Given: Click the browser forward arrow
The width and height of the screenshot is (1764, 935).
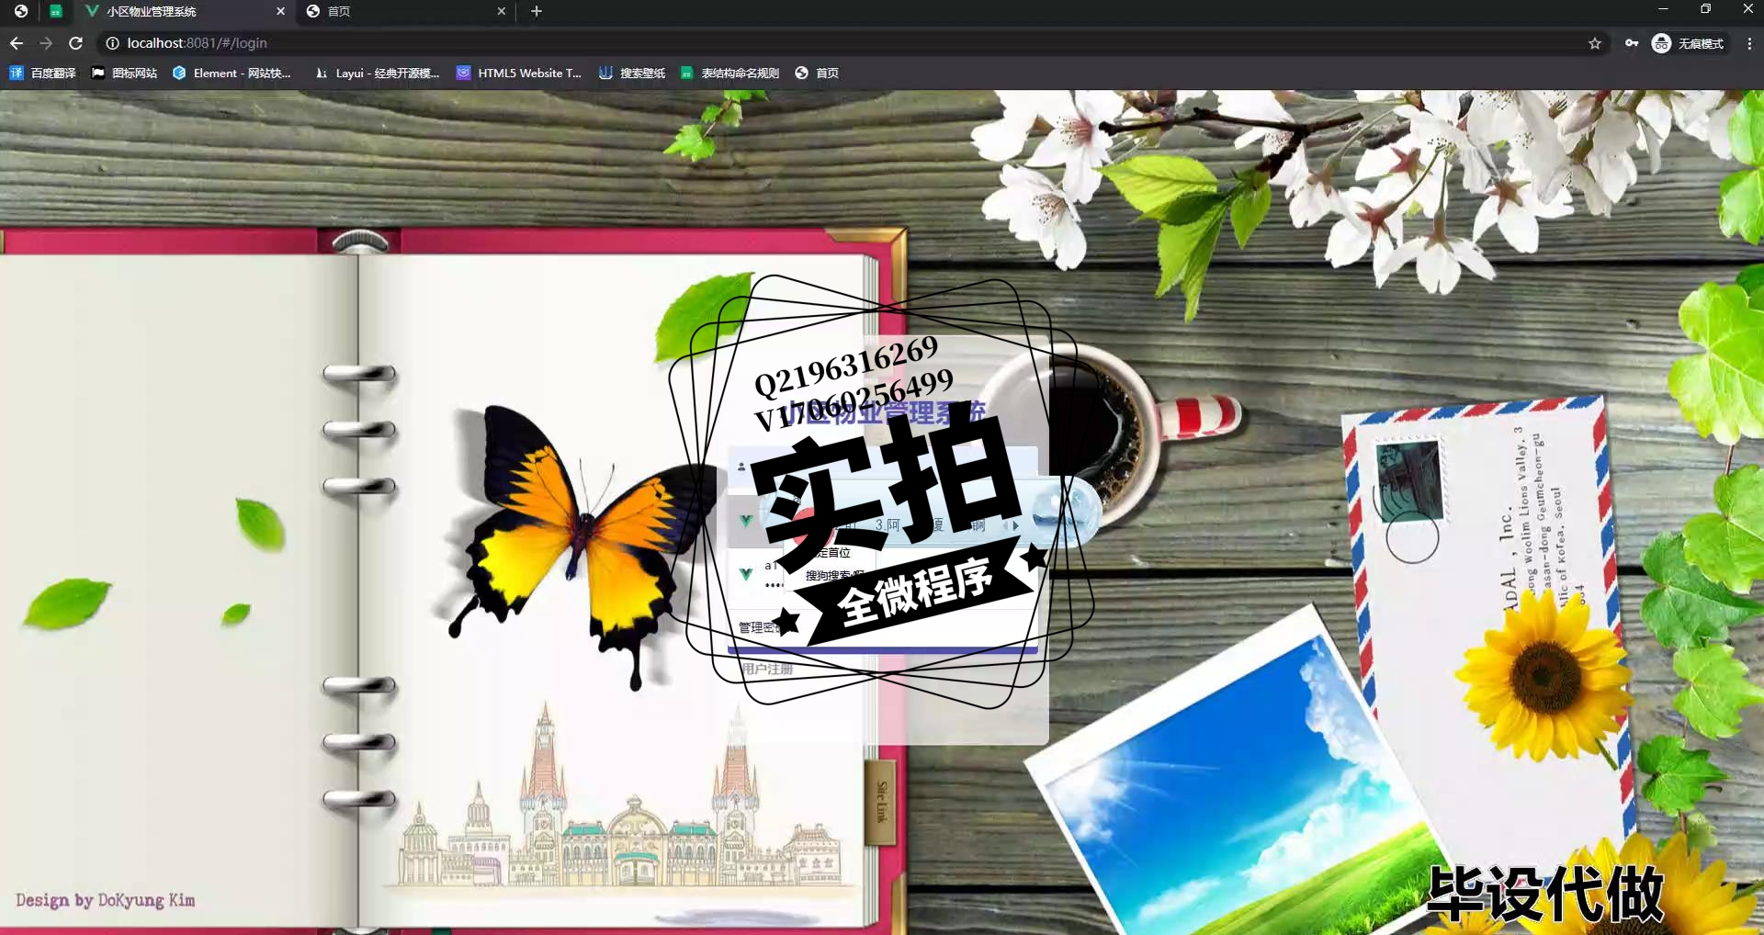Looking at the screenshot, I should pos(46,43).
